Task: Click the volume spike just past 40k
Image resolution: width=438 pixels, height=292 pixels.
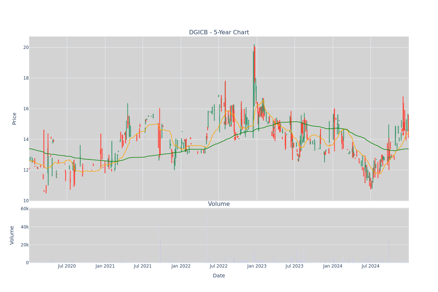Action: coord(159,244)
